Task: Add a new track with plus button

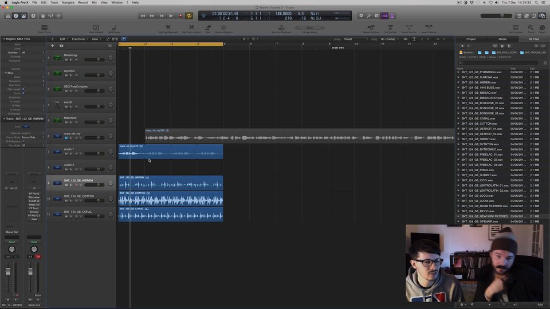Action: click(x=52, y=46)
